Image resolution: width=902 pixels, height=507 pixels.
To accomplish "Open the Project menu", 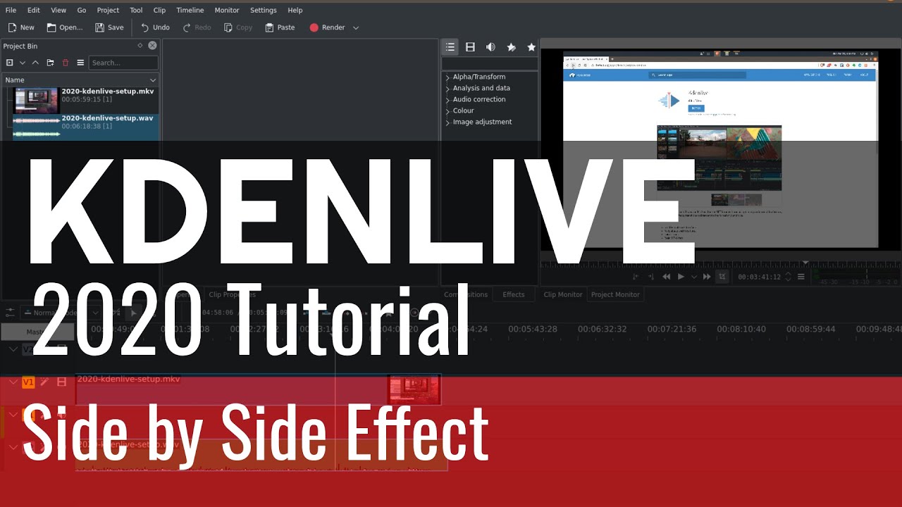I will 108,10.
